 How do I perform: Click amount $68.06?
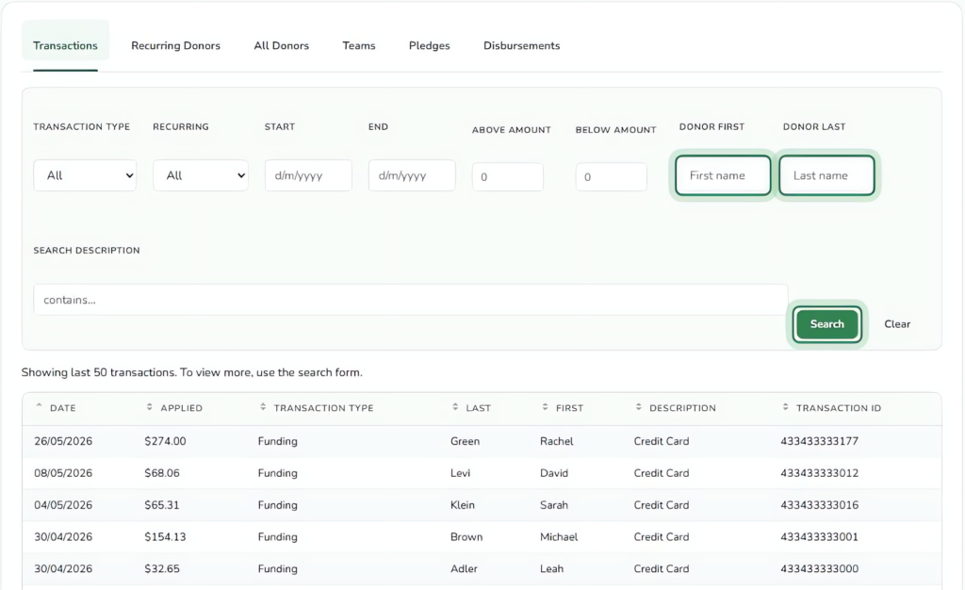162,473
